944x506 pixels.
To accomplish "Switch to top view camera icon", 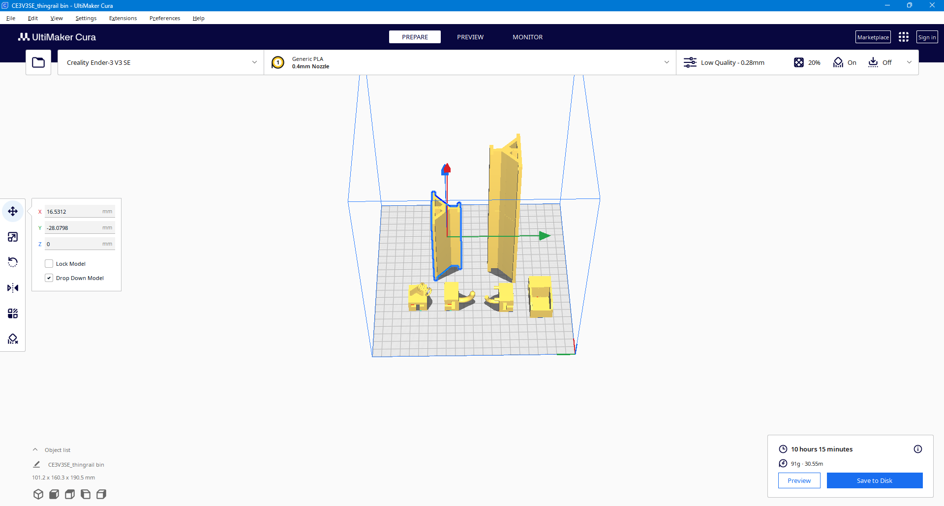I will click(70, 494).
